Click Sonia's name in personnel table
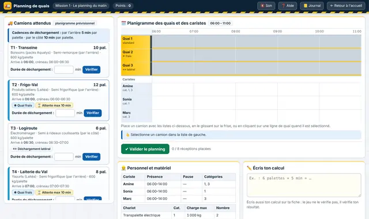Screen dimensions: 369x219 [128, 191]
